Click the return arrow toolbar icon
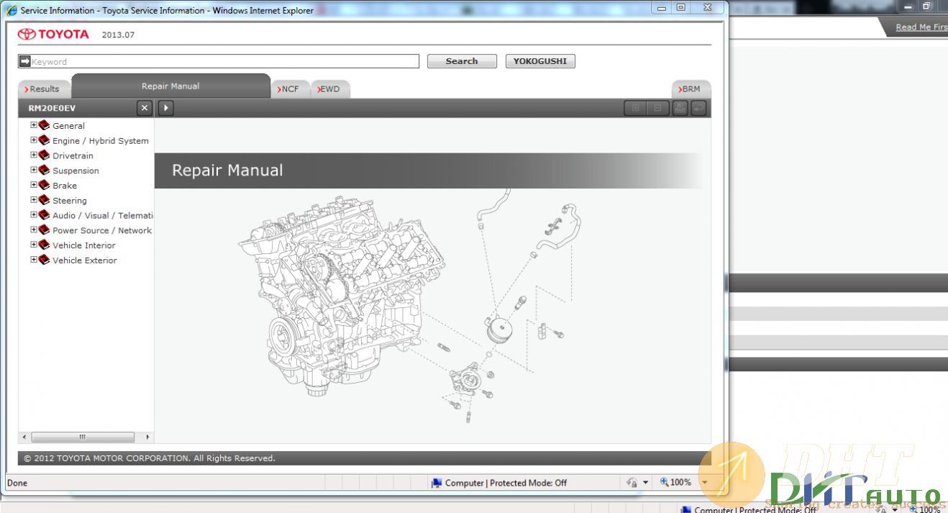Screen dimensions: 948x513 click(698, 108)
